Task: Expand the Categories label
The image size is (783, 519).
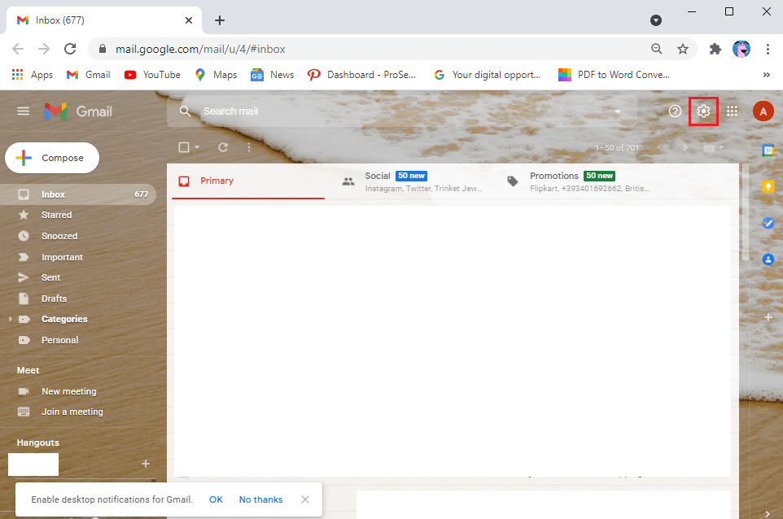Action: point(11,319)
